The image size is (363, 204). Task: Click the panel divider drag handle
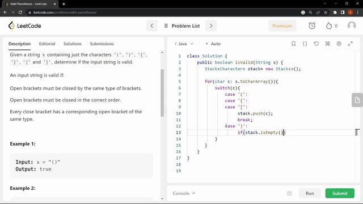pos(166,112)
